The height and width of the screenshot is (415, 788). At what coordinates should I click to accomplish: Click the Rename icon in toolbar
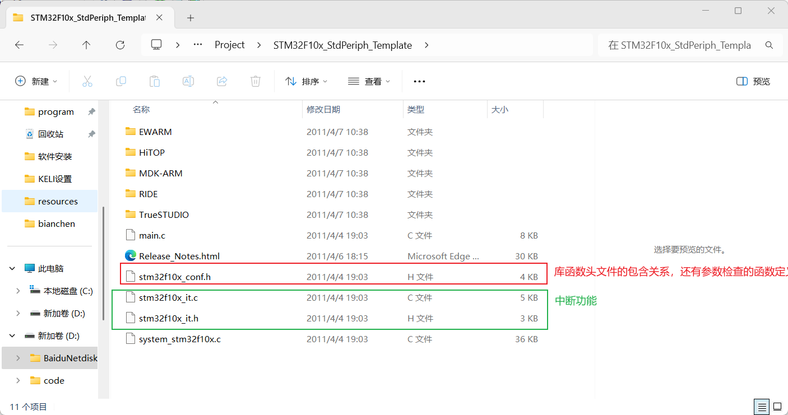(x=188, y=81)
